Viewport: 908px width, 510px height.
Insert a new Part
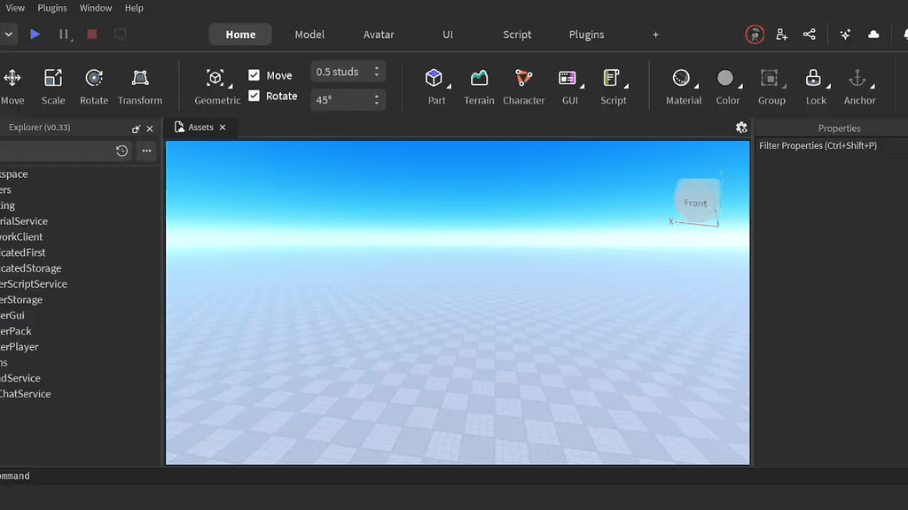pos(435,84)
